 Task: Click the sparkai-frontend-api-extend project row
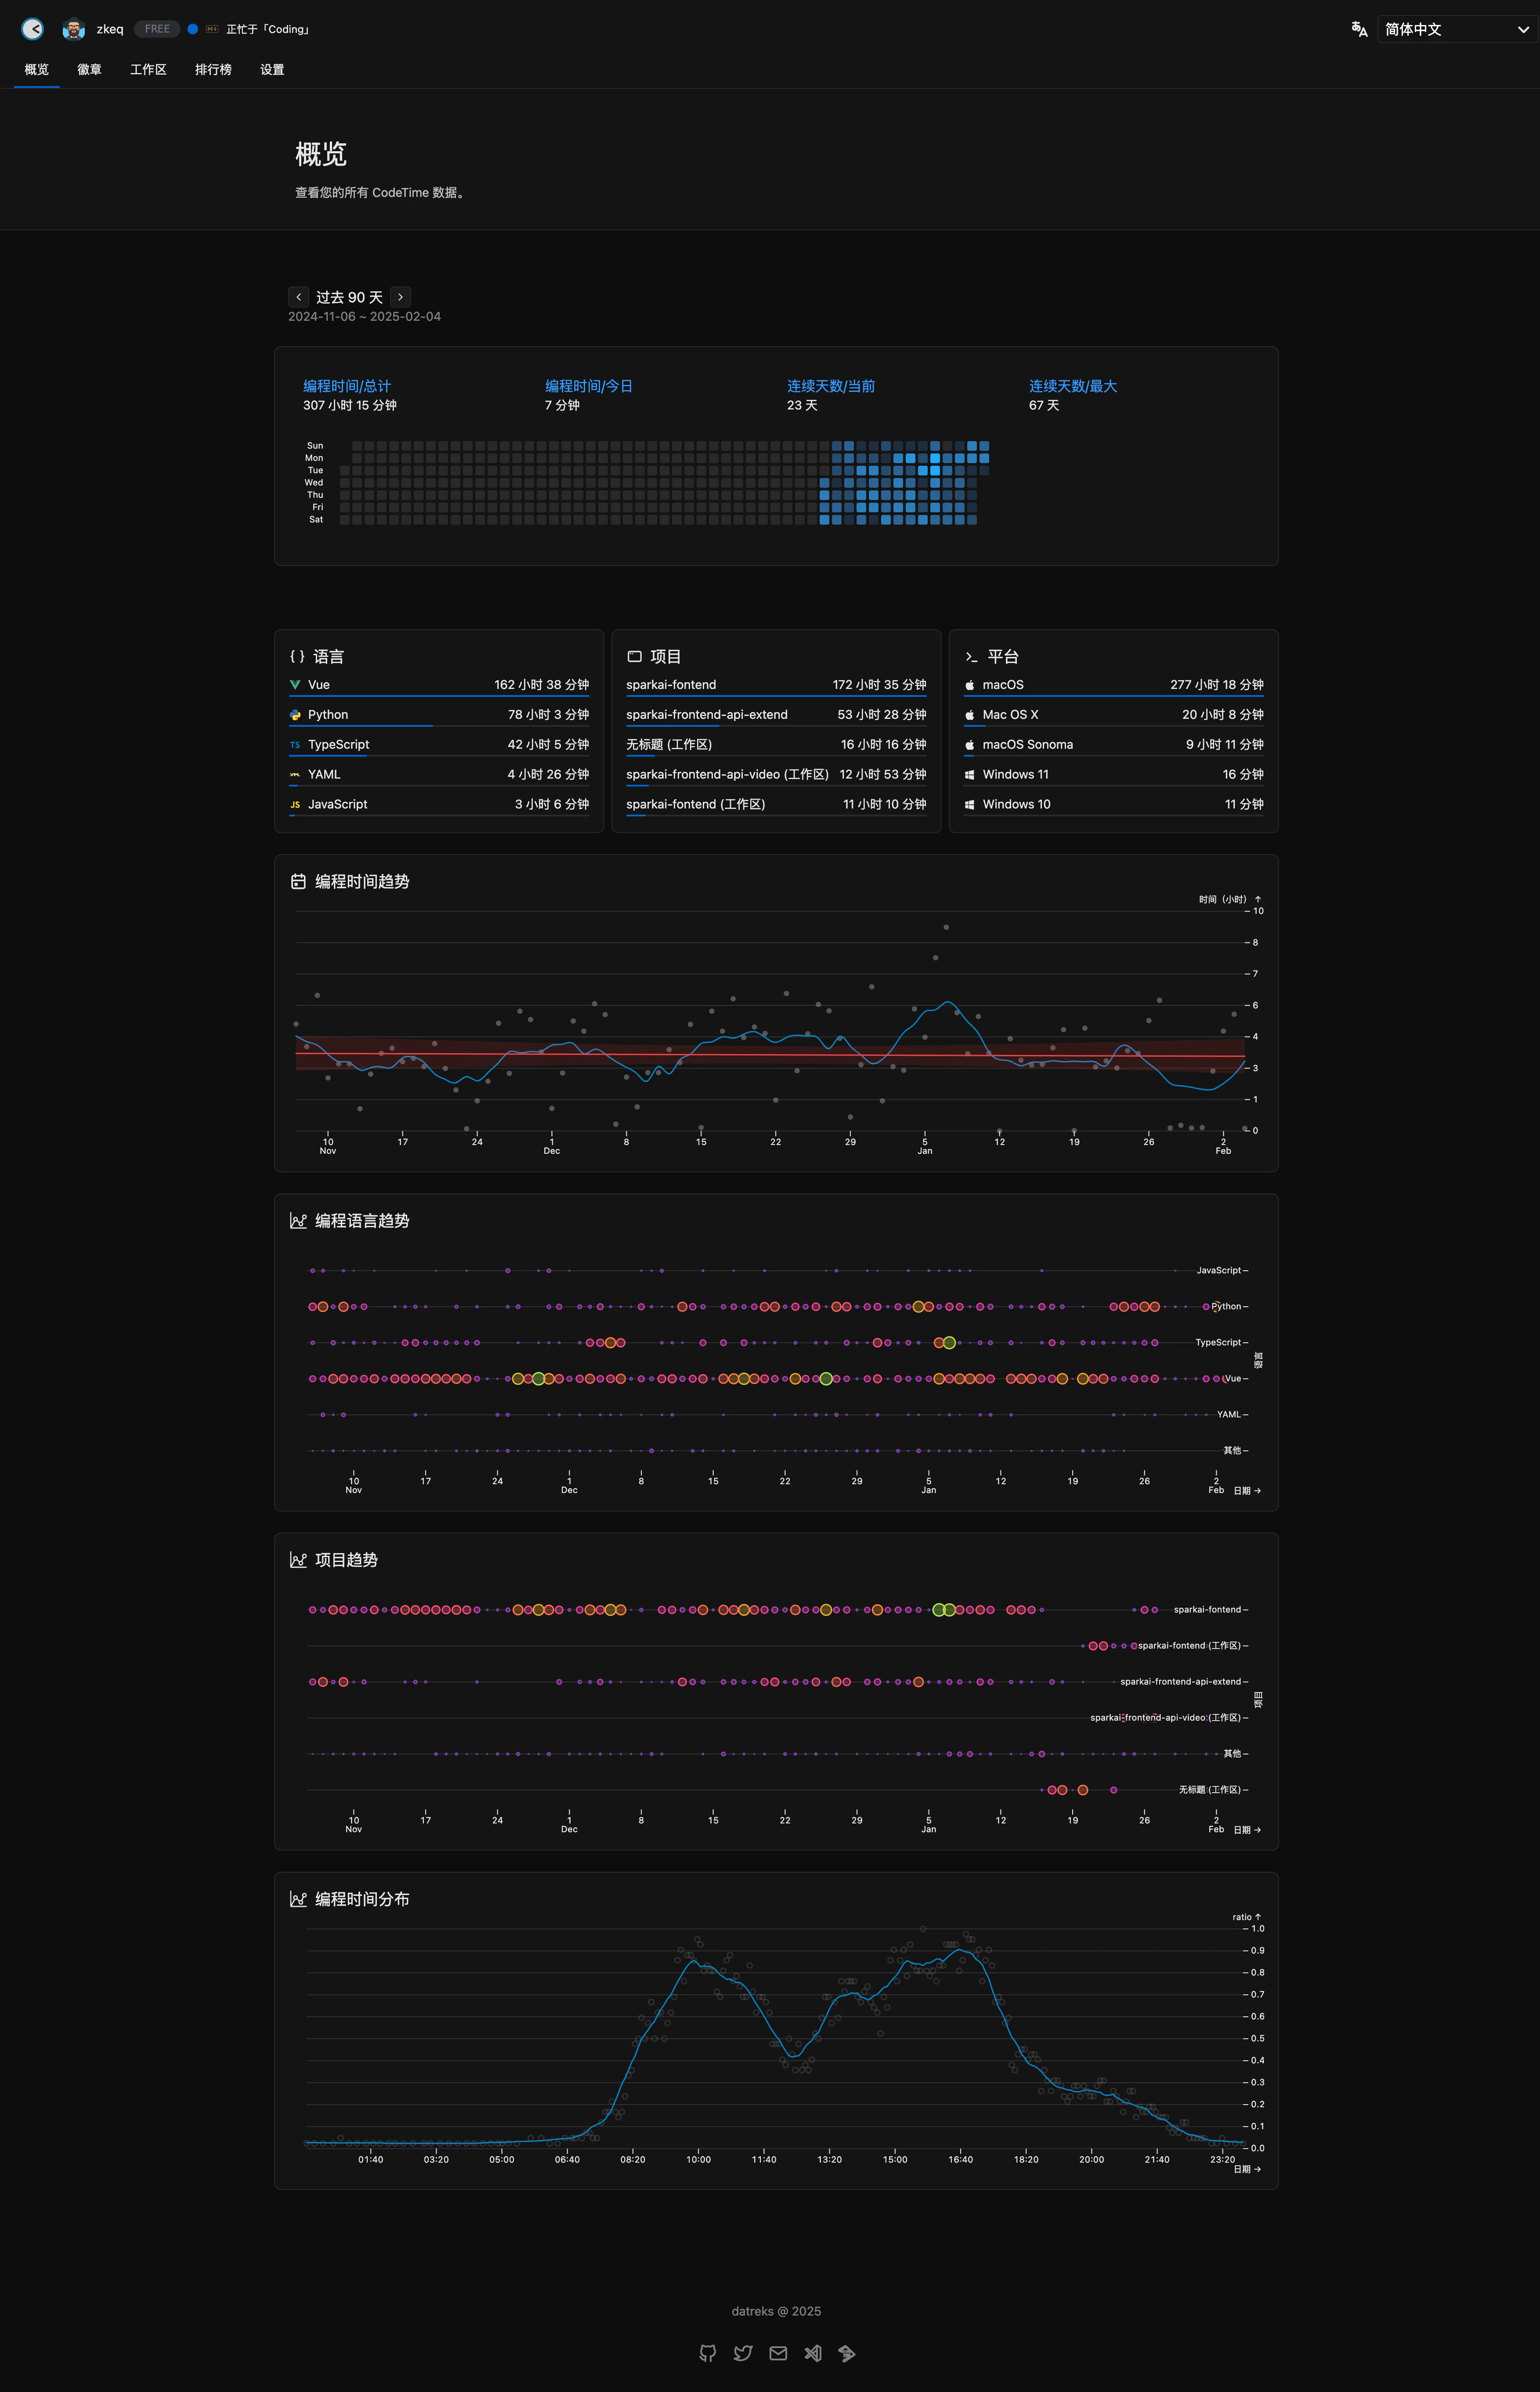776,716
